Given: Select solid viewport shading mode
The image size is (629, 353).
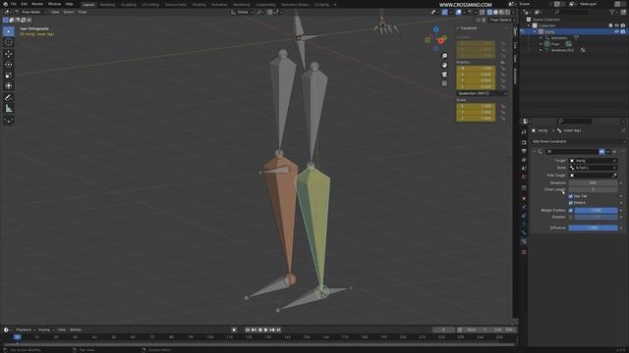Looking at the screenshot, I should 495,13.
